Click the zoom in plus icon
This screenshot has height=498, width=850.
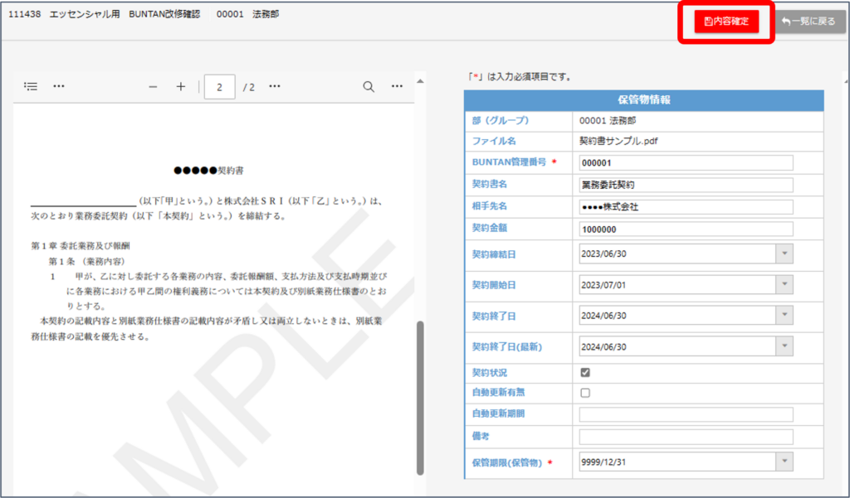pyautogui.click(x=181, y=86)
